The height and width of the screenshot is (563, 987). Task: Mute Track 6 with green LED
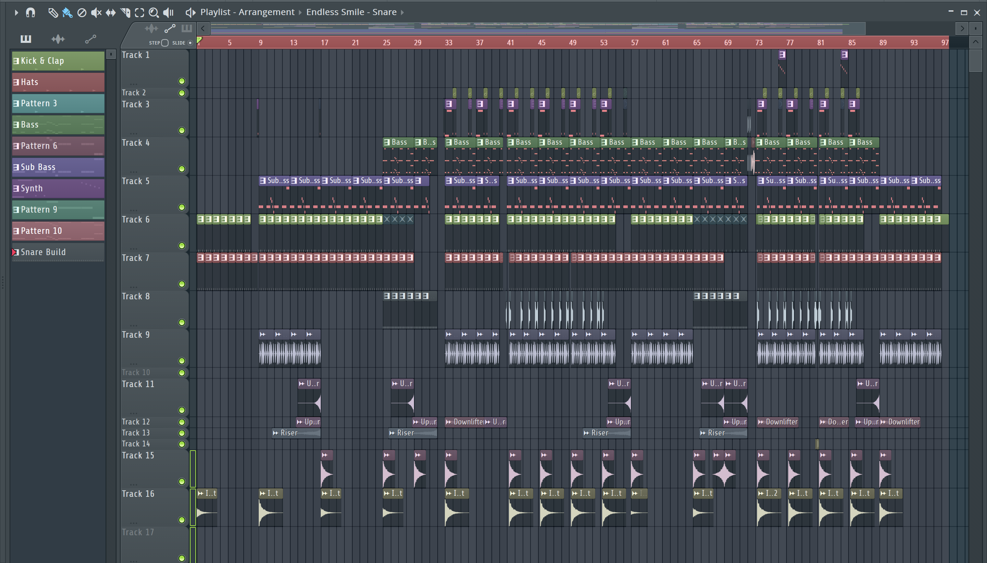[182, 246]
